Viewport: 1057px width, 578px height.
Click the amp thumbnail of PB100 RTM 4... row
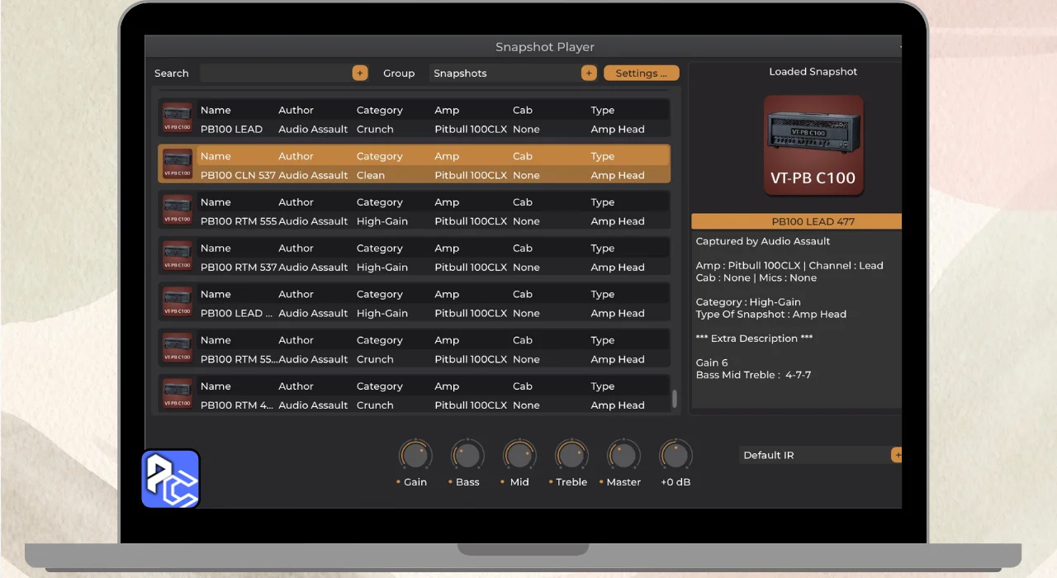click(x=178, y=395)
